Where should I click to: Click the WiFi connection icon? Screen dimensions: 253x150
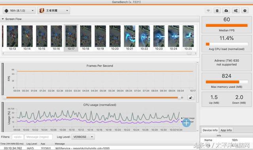point(208,11)
